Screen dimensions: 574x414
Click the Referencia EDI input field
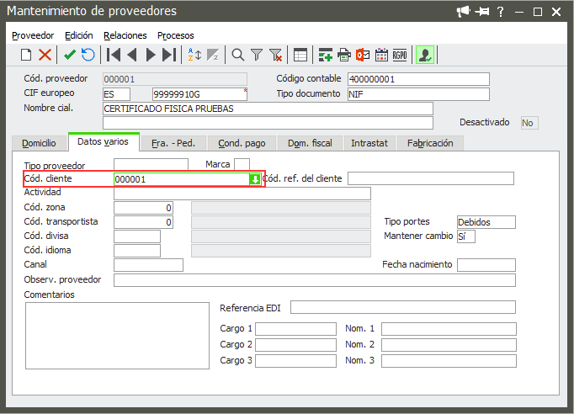pos(402,307)
